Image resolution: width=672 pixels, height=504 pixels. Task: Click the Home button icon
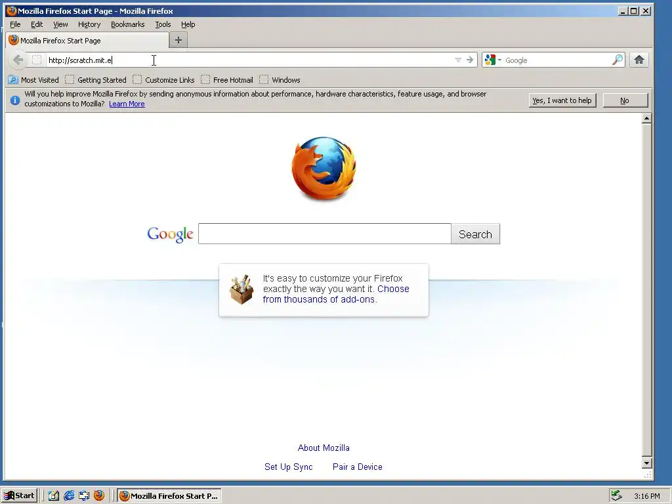pos(639,60)
